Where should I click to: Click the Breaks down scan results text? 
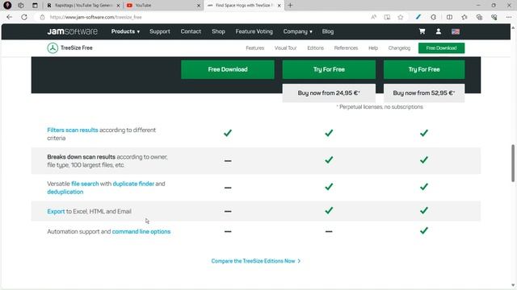[81, 157]
